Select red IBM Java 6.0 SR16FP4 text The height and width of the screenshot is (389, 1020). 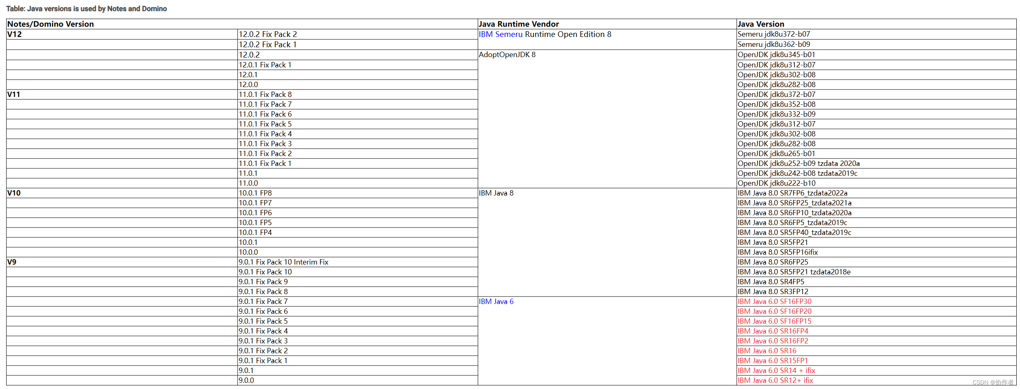[773, 331]
